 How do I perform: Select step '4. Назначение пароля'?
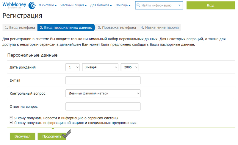(160, 27)
